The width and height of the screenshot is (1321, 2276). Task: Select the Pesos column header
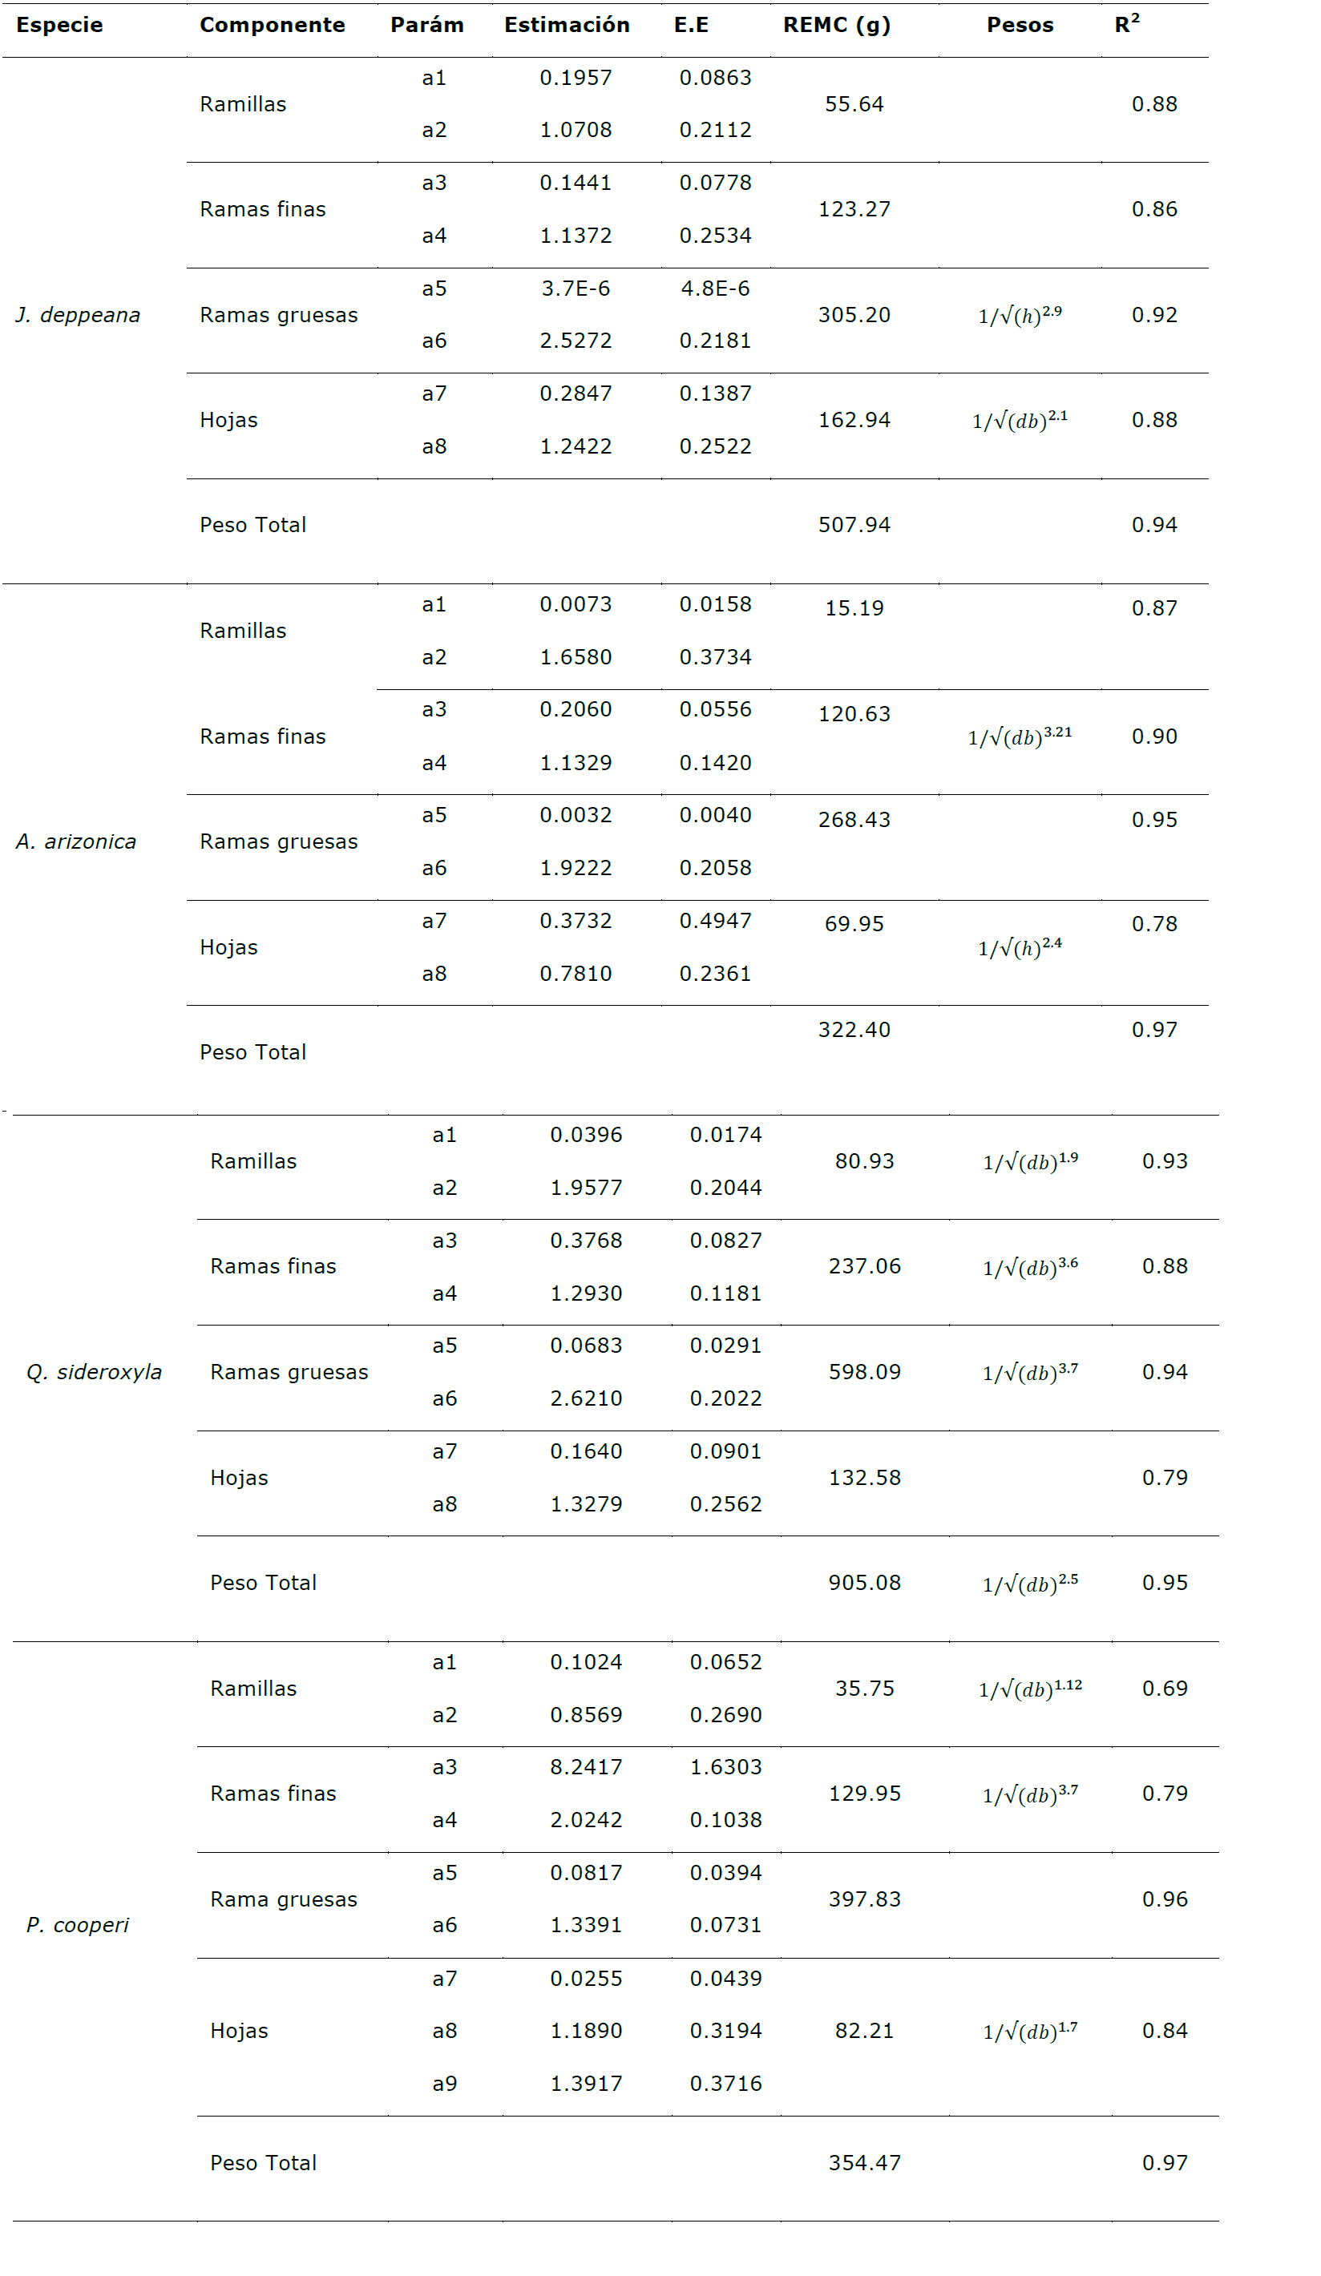tap(1020, 26)
